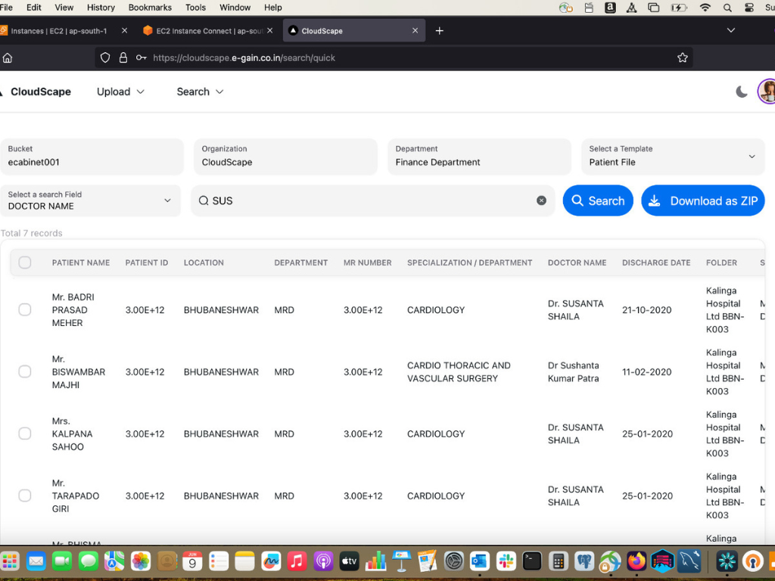
Task: Click the Organization field CloudScape
Action: (285, 157)
